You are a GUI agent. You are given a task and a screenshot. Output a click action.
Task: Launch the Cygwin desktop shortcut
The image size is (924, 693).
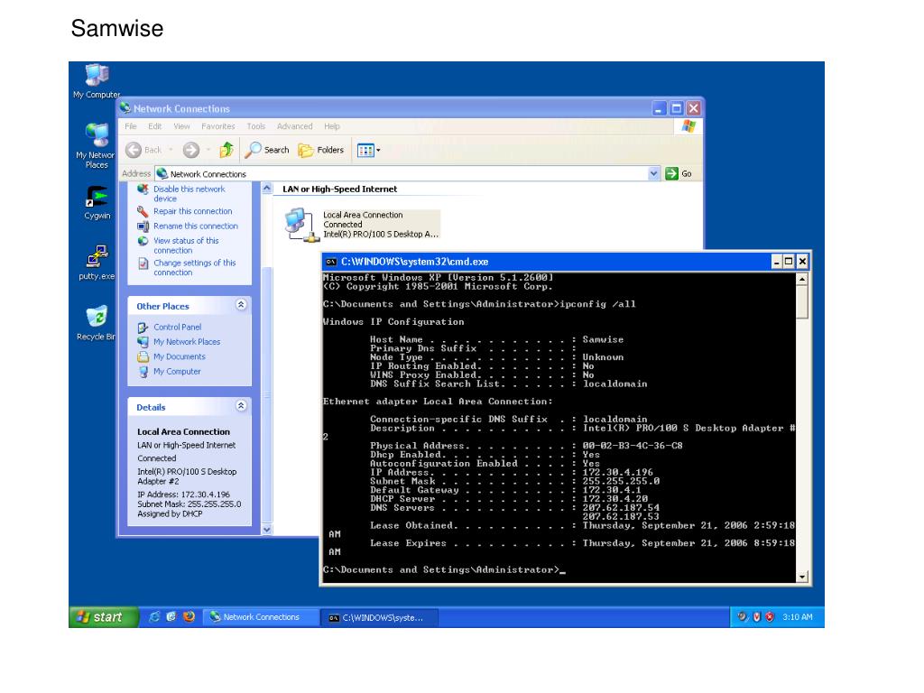(x=97, y=203)
